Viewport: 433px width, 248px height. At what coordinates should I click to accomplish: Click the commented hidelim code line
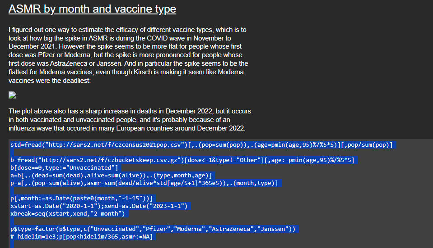[x=83, y=237]
